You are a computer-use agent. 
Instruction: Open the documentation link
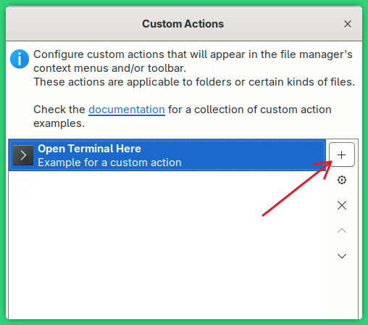[x=127, y=110]
